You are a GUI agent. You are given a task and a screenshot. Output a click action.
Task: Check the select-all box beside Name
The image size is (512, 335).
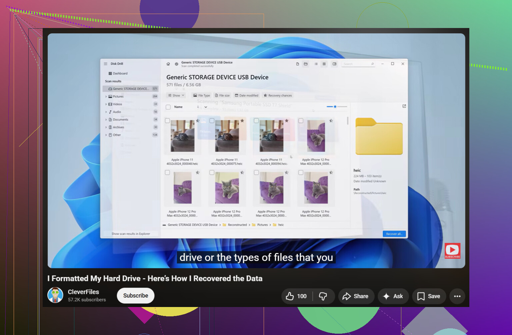click(168, 107)
